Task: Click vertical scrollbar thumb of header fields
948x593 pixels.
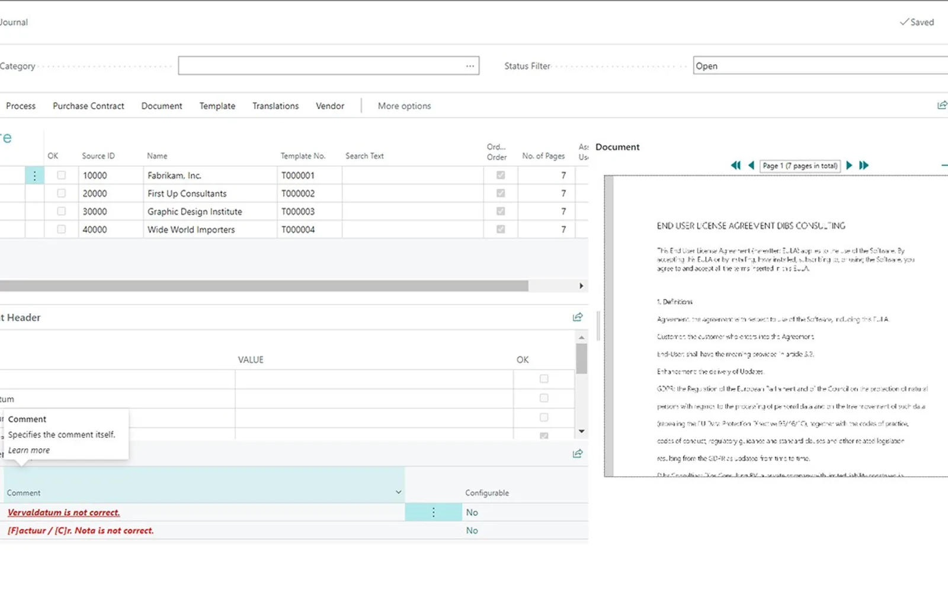Action: (x=582, y=358)
